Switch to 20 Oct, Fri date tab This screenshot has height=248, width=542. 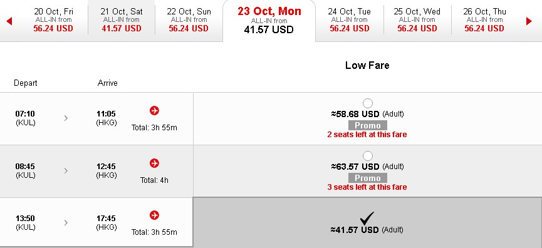[x=54, y=19]
